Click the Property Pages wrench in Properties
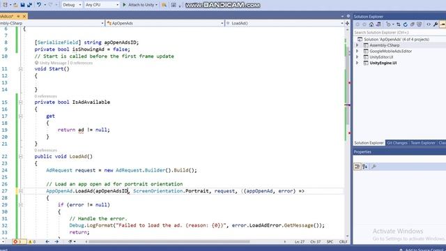This screenshot has height=251, width=446. [374, 167]
